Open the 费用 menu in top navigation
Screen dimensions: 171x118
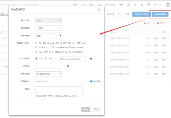[75, 5]
